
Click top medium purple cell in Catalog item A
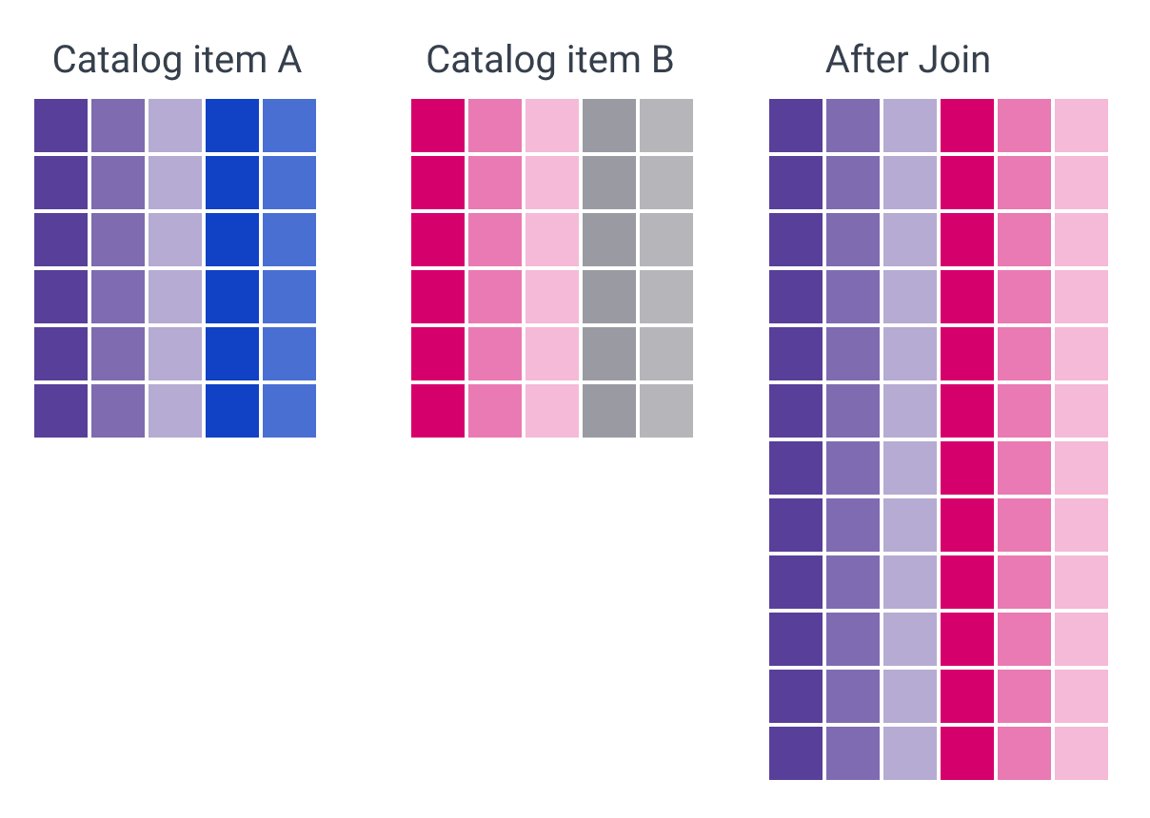click(118, 126)
